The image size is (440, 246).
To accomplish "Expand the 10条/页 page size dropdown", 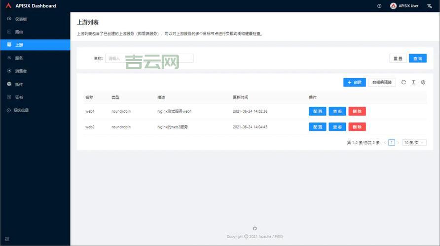I will [x=414, y=143].
